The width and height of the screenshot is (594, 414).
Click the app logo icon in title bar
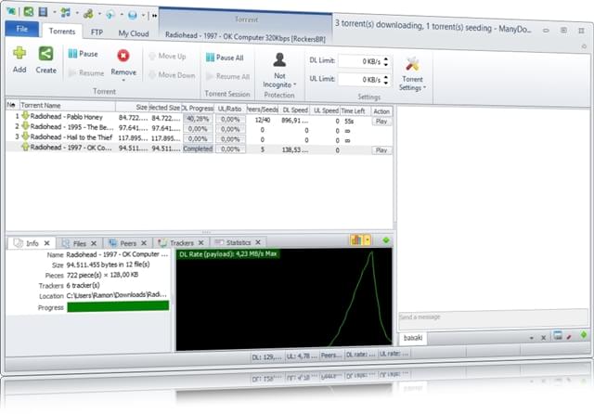point(11,10)
